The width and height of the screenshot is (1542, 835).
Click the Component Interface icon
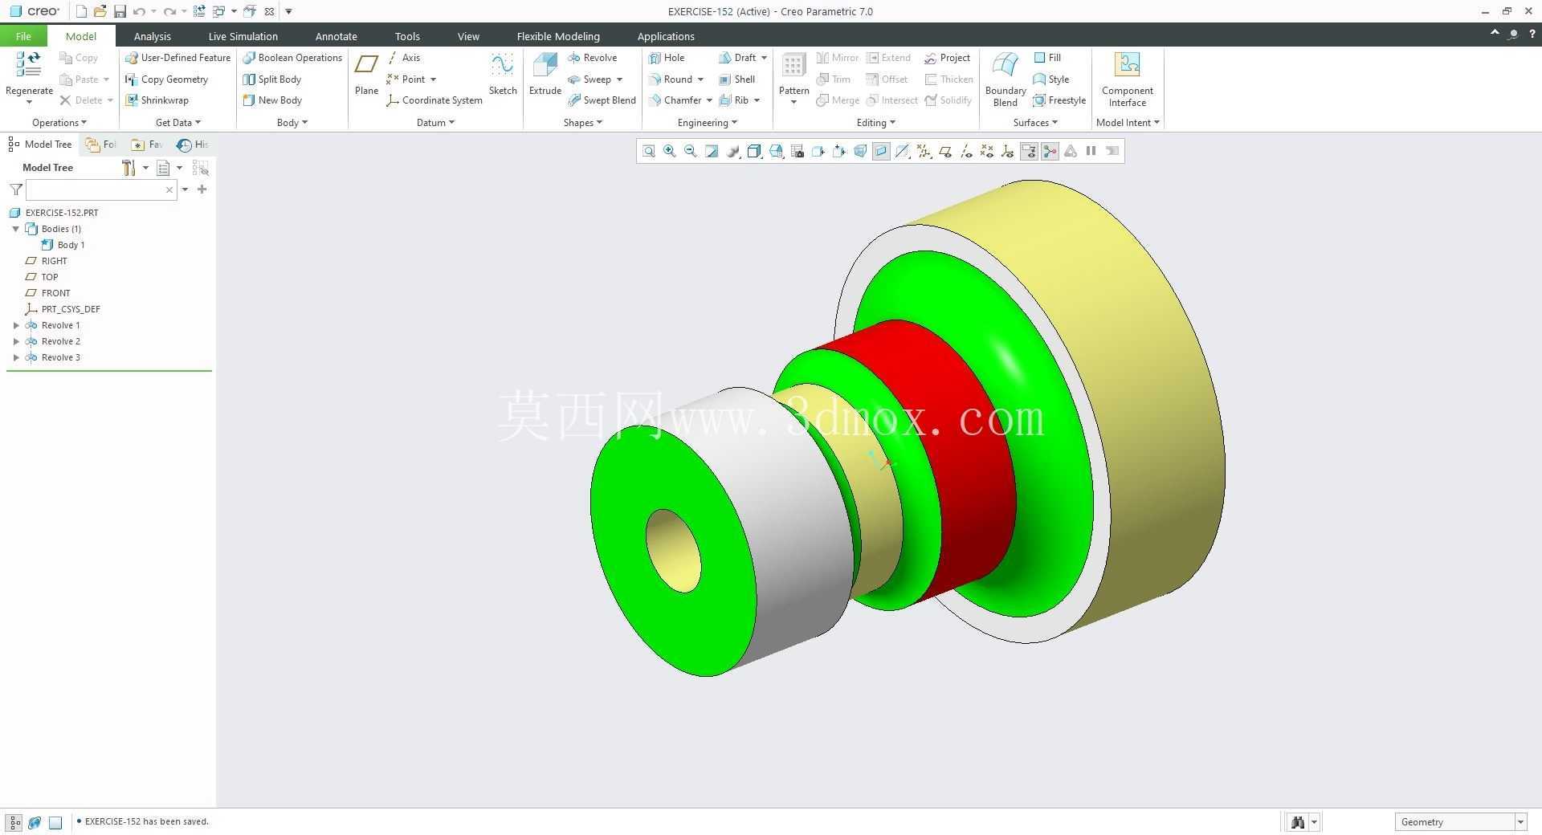tap(1128, 79)
